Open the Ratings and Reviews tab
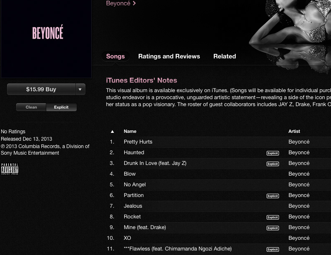331x255 pixels. coord(169,56)
